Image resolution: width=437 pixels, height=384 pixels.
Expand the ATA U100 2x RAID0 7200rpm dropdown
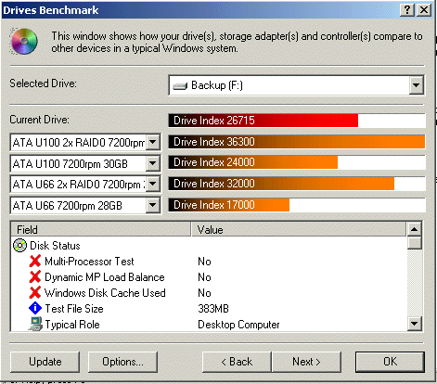(x=153, y=142)
